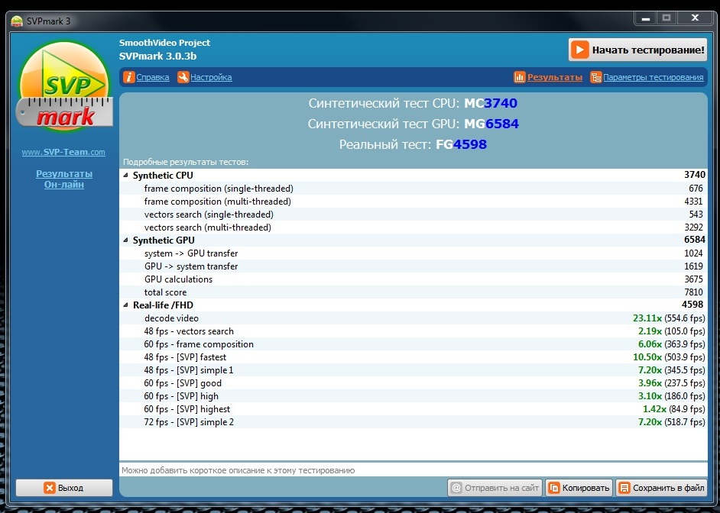Select frame composition (single-threaded) row

414,189
